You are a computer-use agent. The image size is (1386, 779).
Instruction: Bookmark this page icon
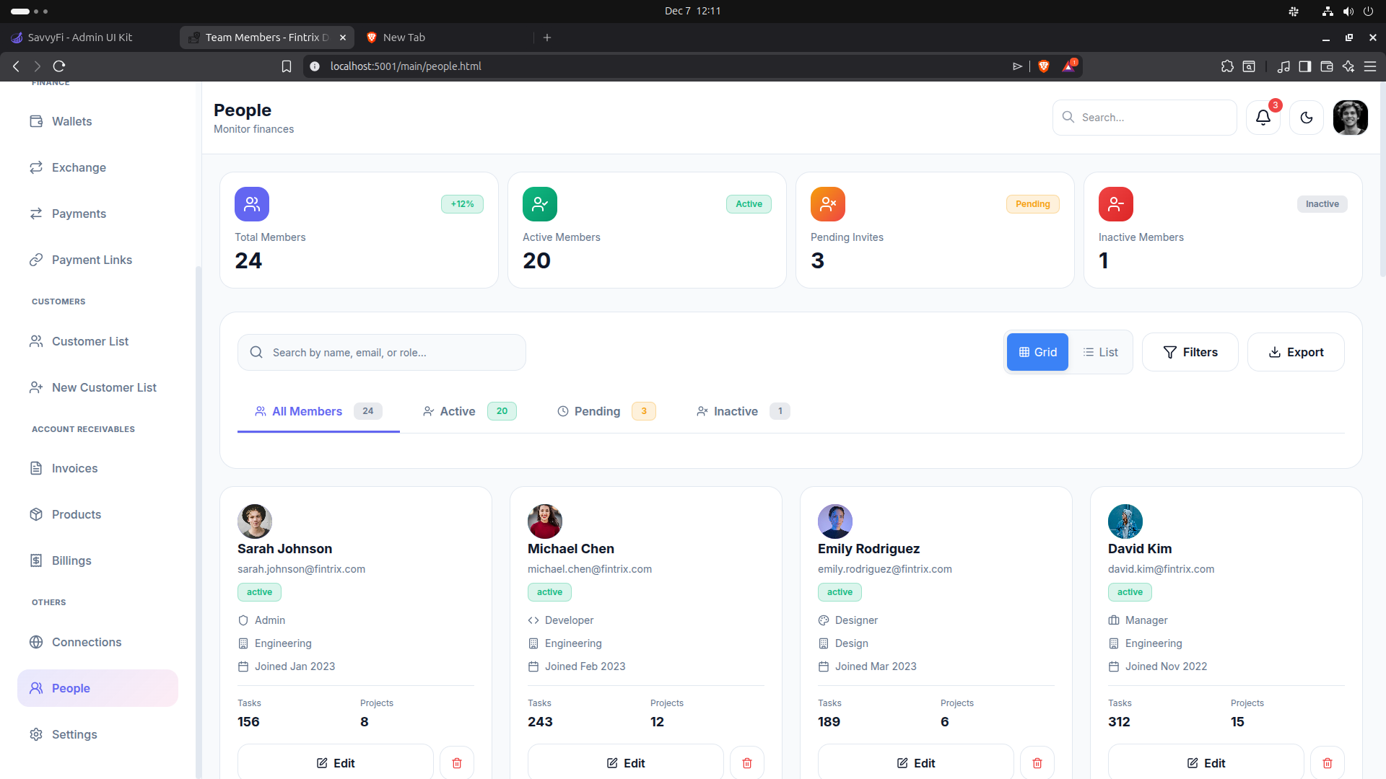pyautogui.click(x=287, y=66)
